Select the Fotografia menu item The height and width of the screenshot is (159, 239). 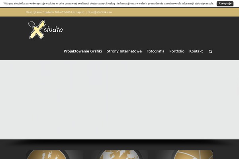[x=155, y=51]
